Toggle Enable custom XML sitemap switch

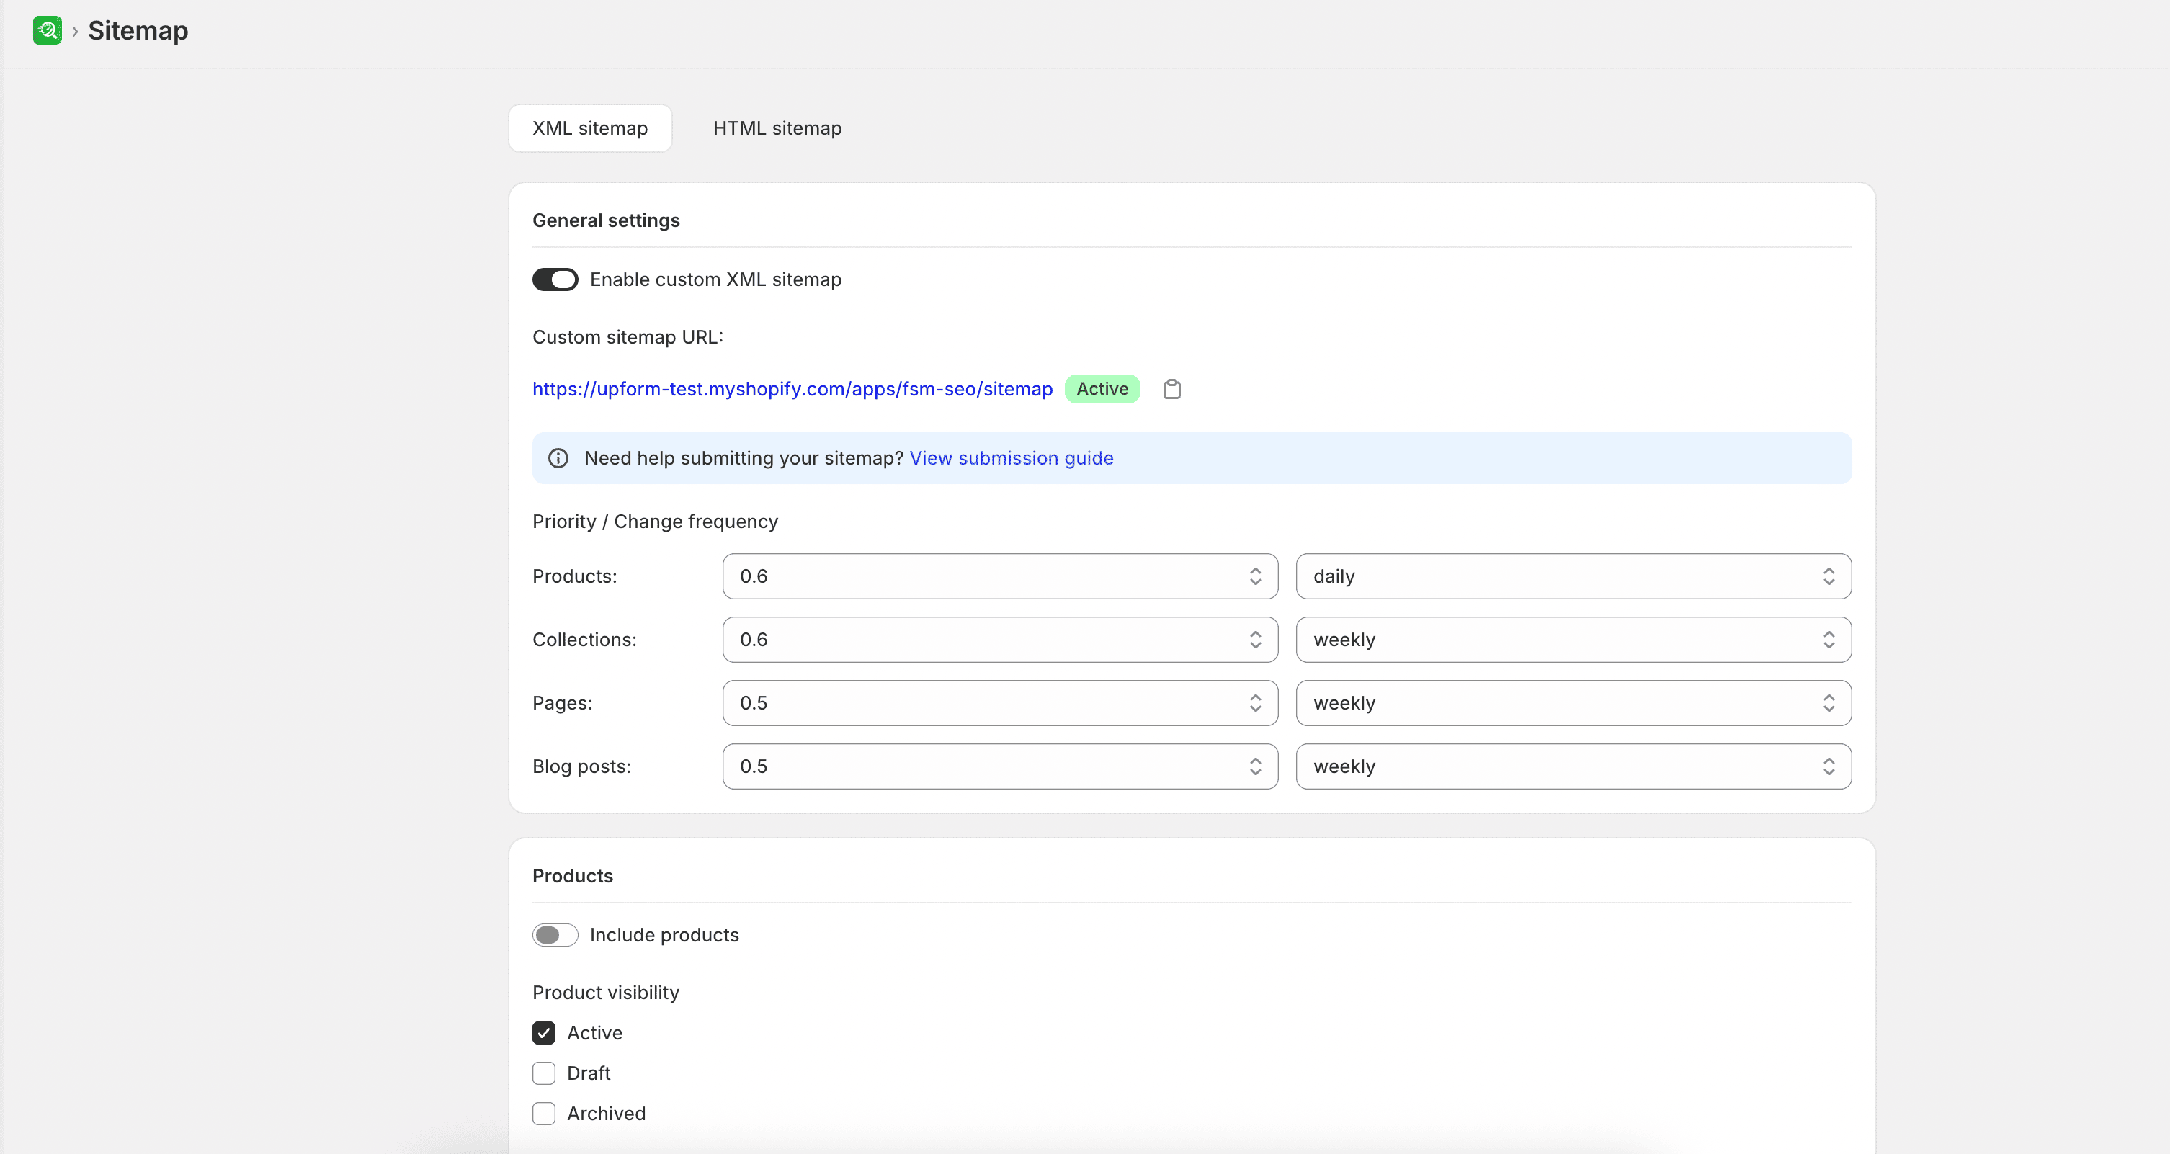(x=555, y=279)
